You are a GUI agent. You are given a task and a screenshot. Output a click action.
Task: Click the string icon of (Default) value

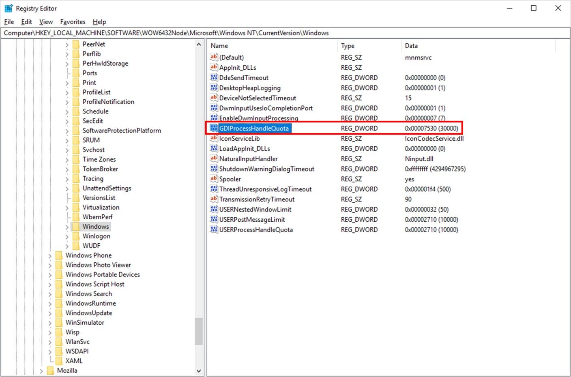(214, 57)
